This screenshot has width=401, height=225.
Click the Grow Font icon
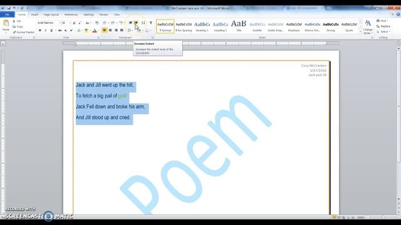(x=74, y=23)
